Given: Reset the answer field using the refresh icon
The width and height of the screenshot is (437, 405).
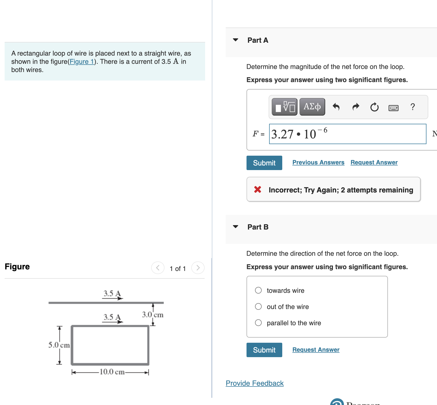Looking at the screenshot, I should click(x=374, y=107).
